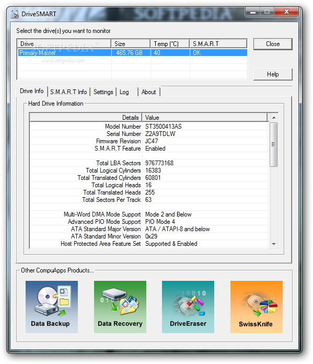Click the Temp (°C) column header

coord(170,44)
